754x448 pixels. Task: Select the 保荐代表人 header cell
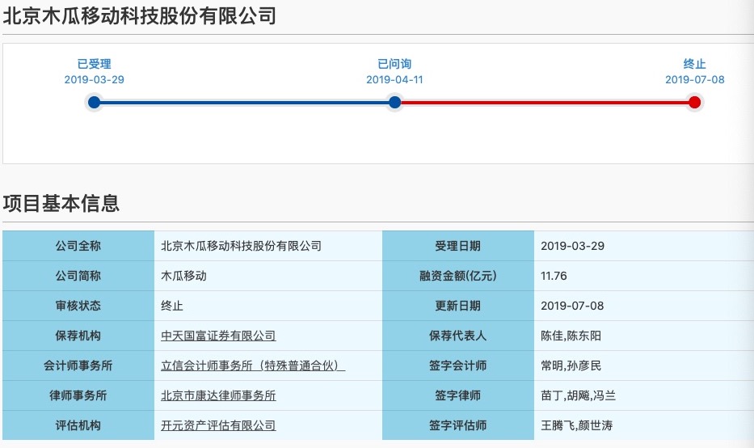tap(457, 336)
